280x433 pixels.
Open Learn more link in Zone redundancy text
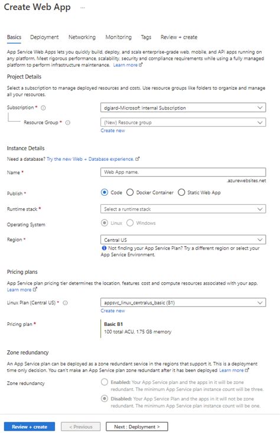234,370
